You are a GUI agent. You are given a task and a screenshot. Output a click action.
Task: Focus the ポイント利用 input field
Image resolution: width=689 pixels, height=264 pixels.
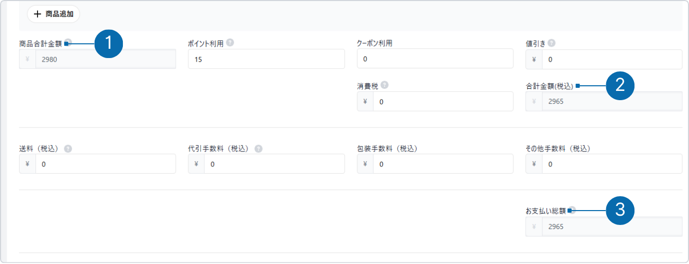point(266,59)
